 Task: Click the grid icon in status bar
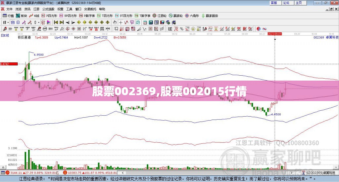click(3, 173)
